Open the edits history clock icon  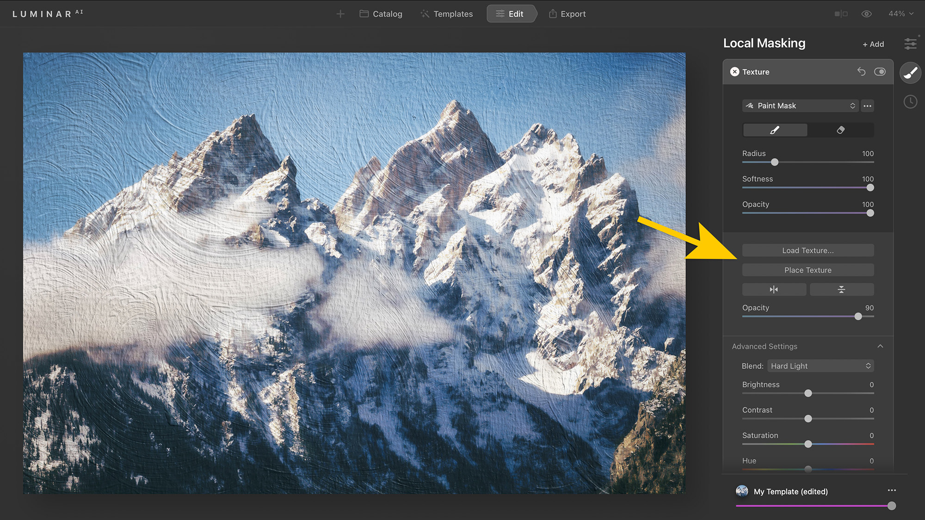click(910, 101)
